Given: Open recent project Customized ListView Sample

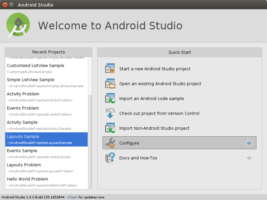Looking at the screenshot, I should click(x=46, y=68).
